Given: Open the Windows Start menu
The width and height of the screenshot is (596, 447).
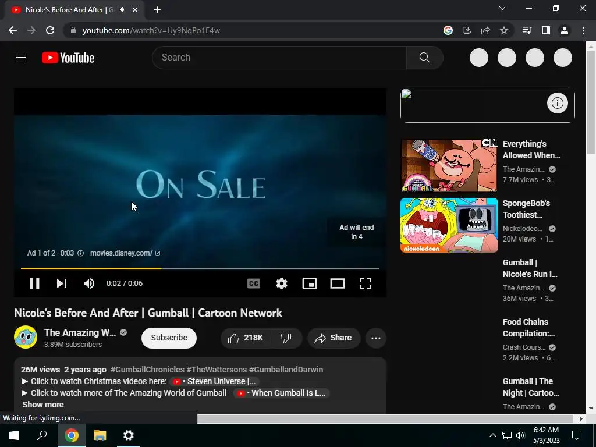Looking at the screenshot, I should pyautogui.click(x=14, y=435).
